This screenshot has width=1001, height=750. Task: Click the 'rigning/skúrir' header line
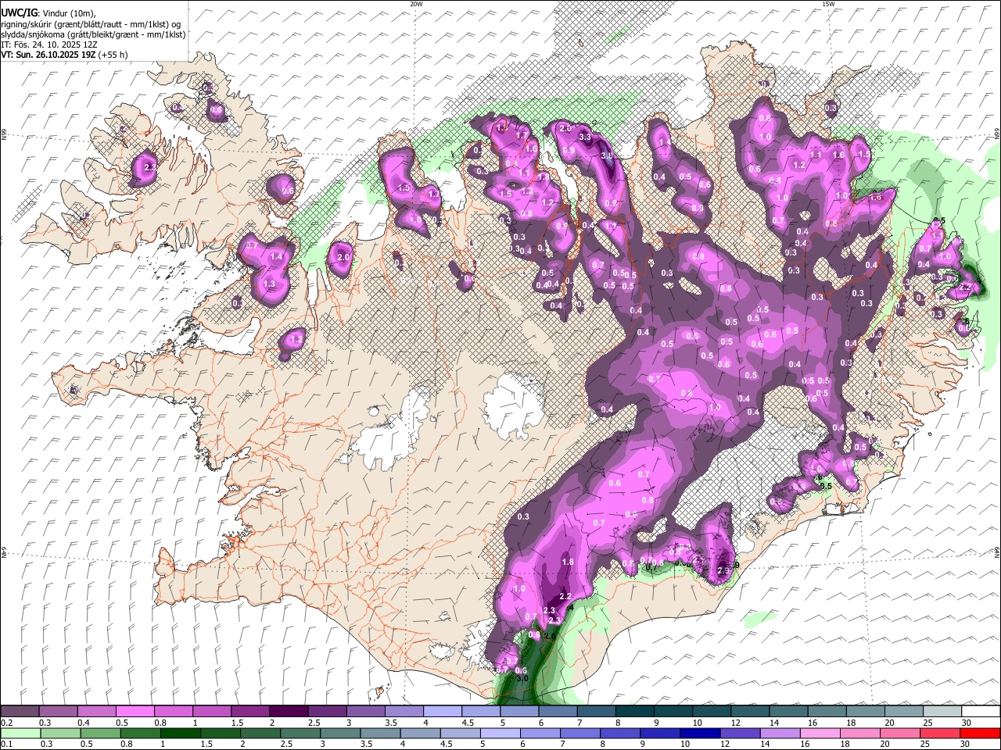click(x=90, y=24)
